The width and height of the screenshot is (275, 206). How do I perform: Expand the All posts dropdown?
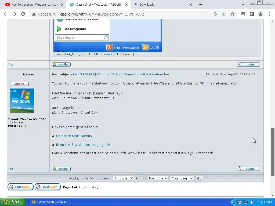(x=124, y=178)
